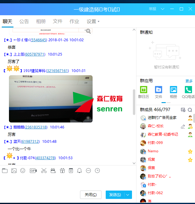
Task: Open the more options bubble icon
Action: pyautogui.click(x=88, y=171)
